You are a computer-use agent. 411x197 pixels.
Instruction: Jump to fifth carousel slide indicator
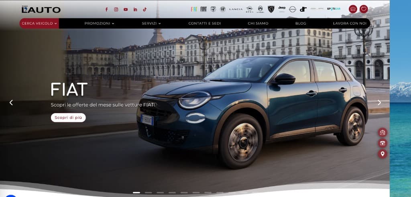(184, 193)
